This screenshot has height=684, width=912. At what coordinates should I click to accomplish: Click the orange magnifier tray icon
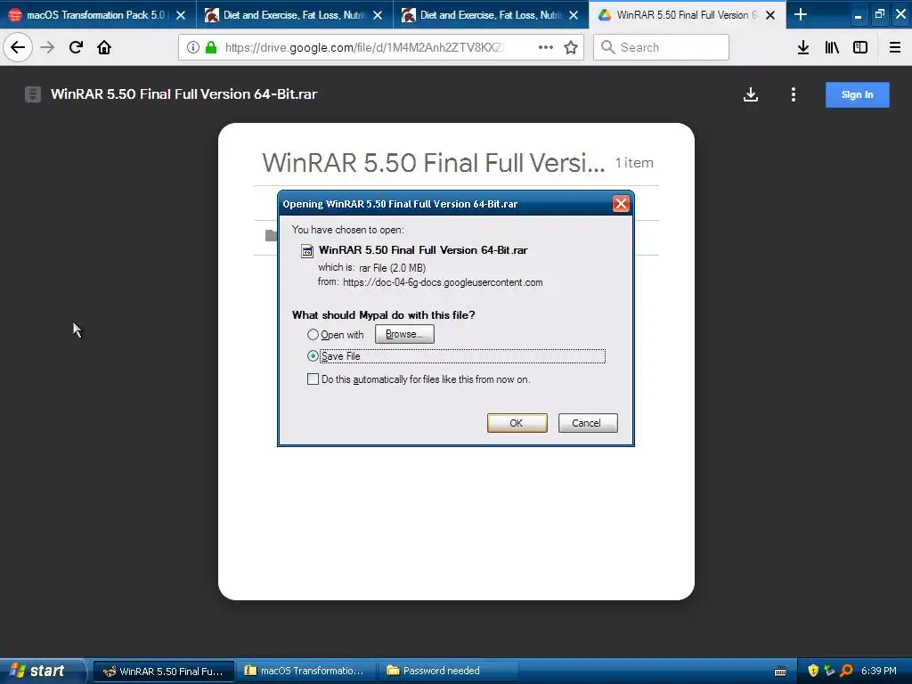point(846,671)
